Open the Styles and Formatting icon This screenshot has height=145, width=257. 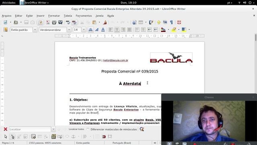6,29
